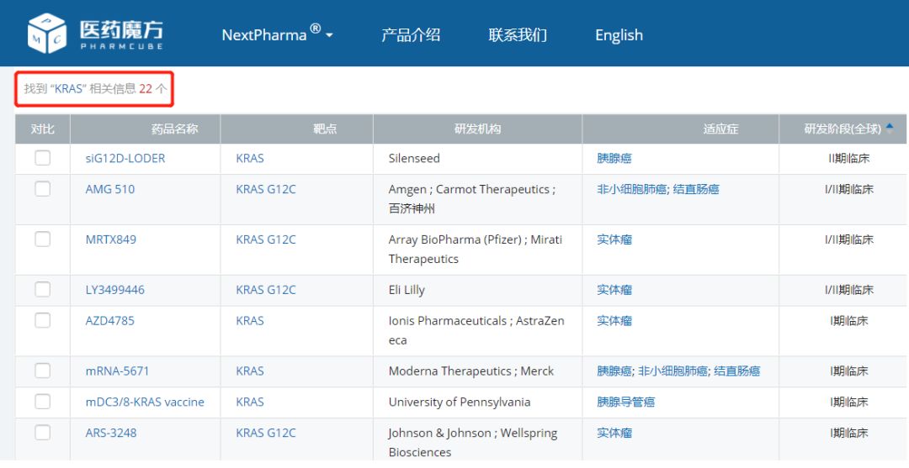Select Moderna Therapeutics ; Merck text
Screen dimensions: 909x468
pos(470,371)
